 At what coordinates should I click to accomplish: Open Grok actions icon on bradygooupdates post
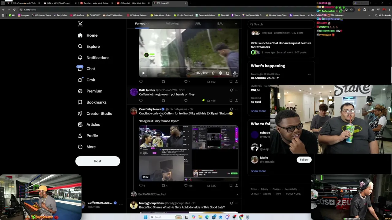(232, 203)
